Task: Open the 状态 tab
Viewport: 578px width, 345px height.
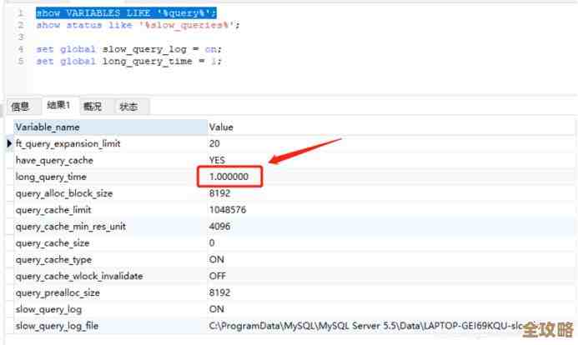Action: tap(128, 107)
